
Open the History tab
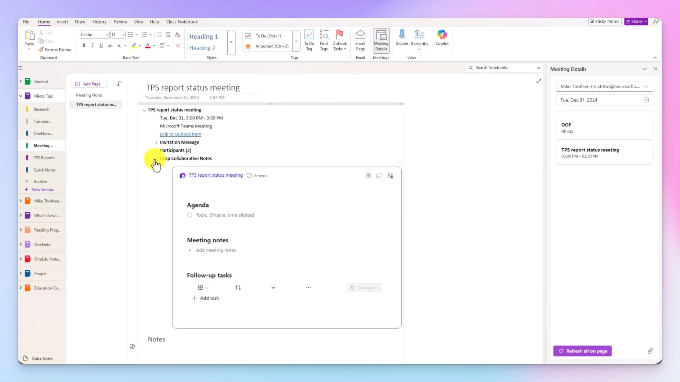pos(99,22)
